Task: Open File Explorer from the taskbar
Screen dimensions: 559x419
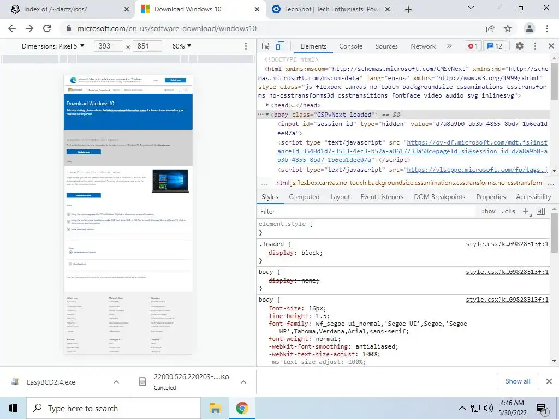Action: 215,408
